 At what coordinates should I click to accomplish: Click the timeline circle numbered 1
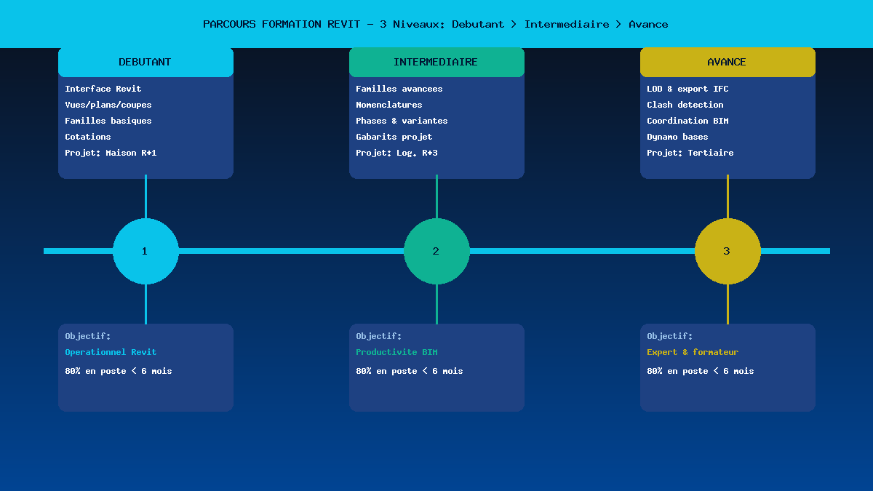(x=145, y=251)
